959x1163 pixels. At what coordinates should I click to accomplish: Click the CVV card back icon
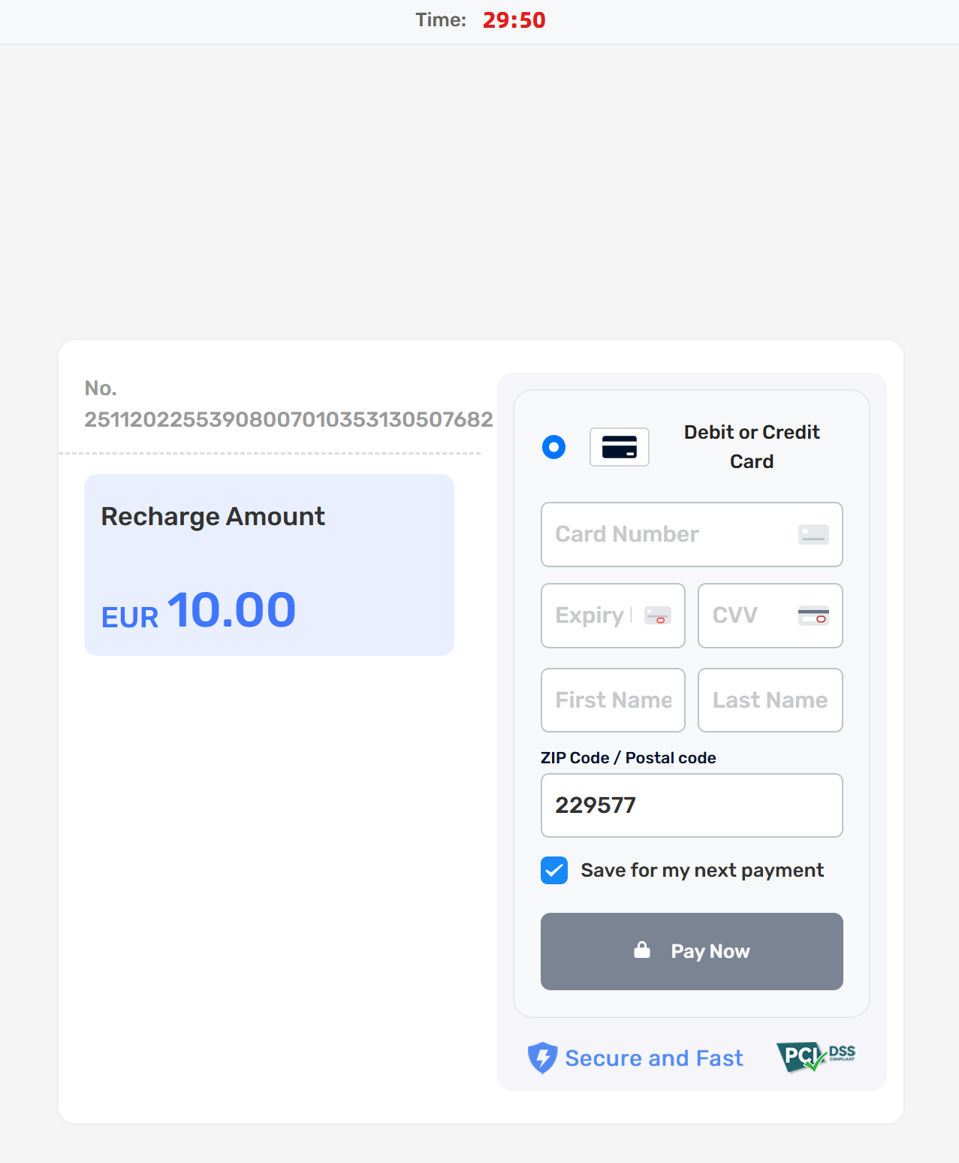813,615
